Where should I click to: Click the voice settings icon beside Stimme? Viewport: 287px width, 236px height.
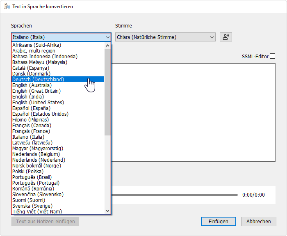225,37
